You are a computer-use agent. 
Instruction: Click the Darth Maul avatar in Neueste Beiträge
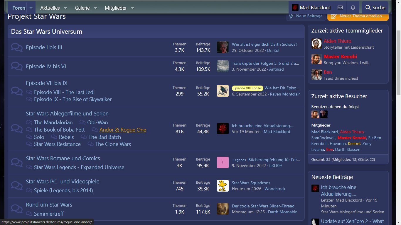[315, 188]
